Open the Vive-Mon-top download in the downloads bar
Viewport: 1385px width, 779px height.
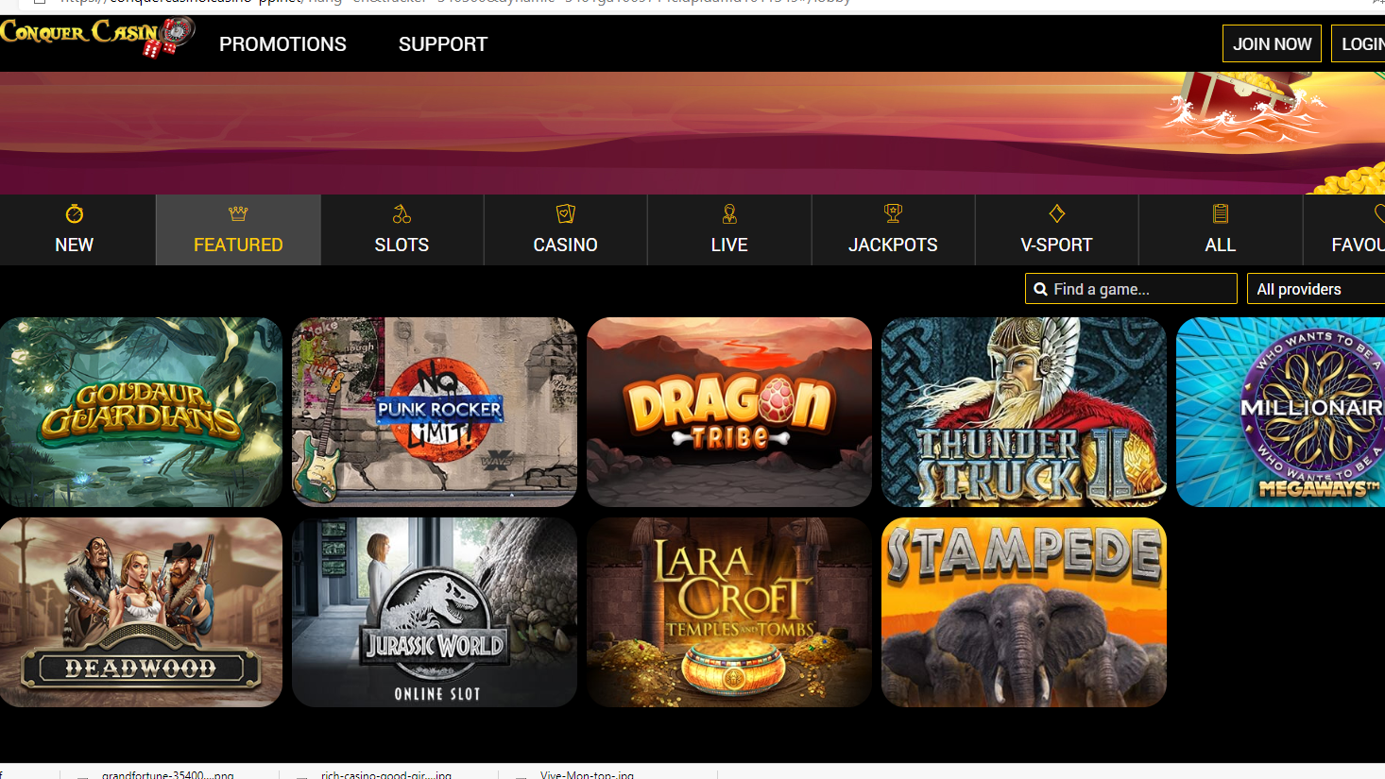pos(587,774)
